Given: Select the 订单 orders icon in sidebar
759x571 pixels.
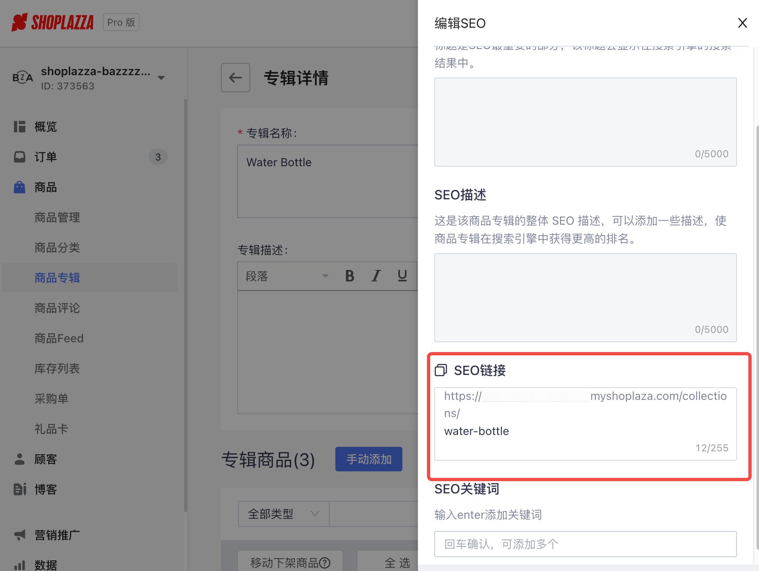Looking at the screenshot, I should click(19, 156).
